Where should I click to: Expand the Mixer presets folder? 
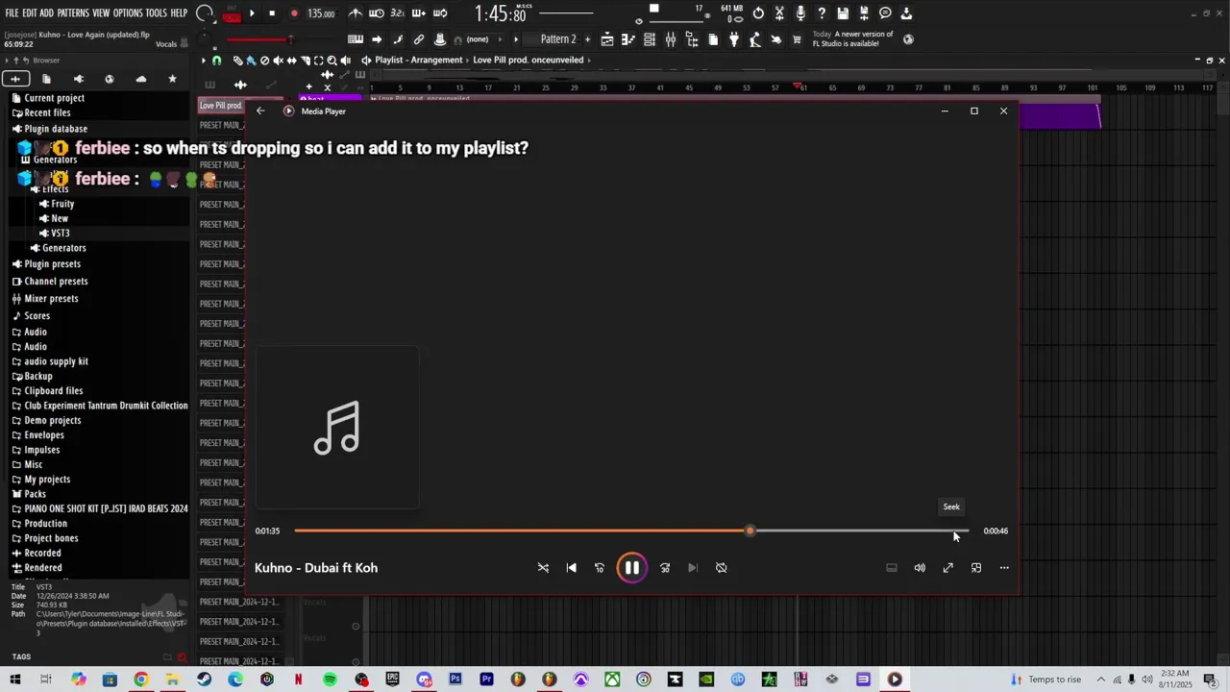(51, 299)
